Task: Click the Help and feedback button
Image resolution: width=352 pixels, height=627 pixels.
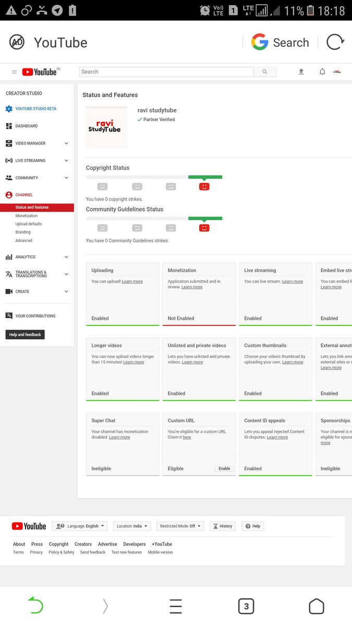Action: pyautogui.click(x=25, y=334)
